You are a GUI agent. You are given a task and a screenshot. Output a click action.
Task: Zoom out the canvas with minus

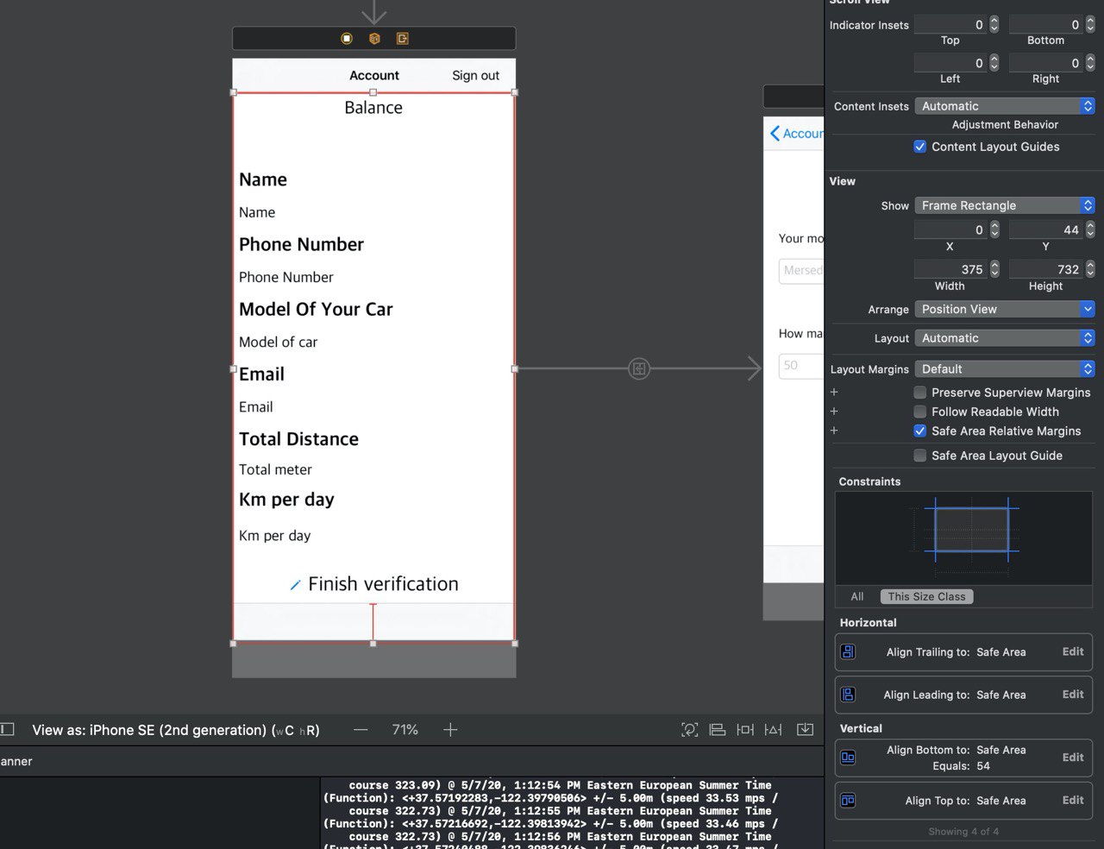(x=361, y=730)
